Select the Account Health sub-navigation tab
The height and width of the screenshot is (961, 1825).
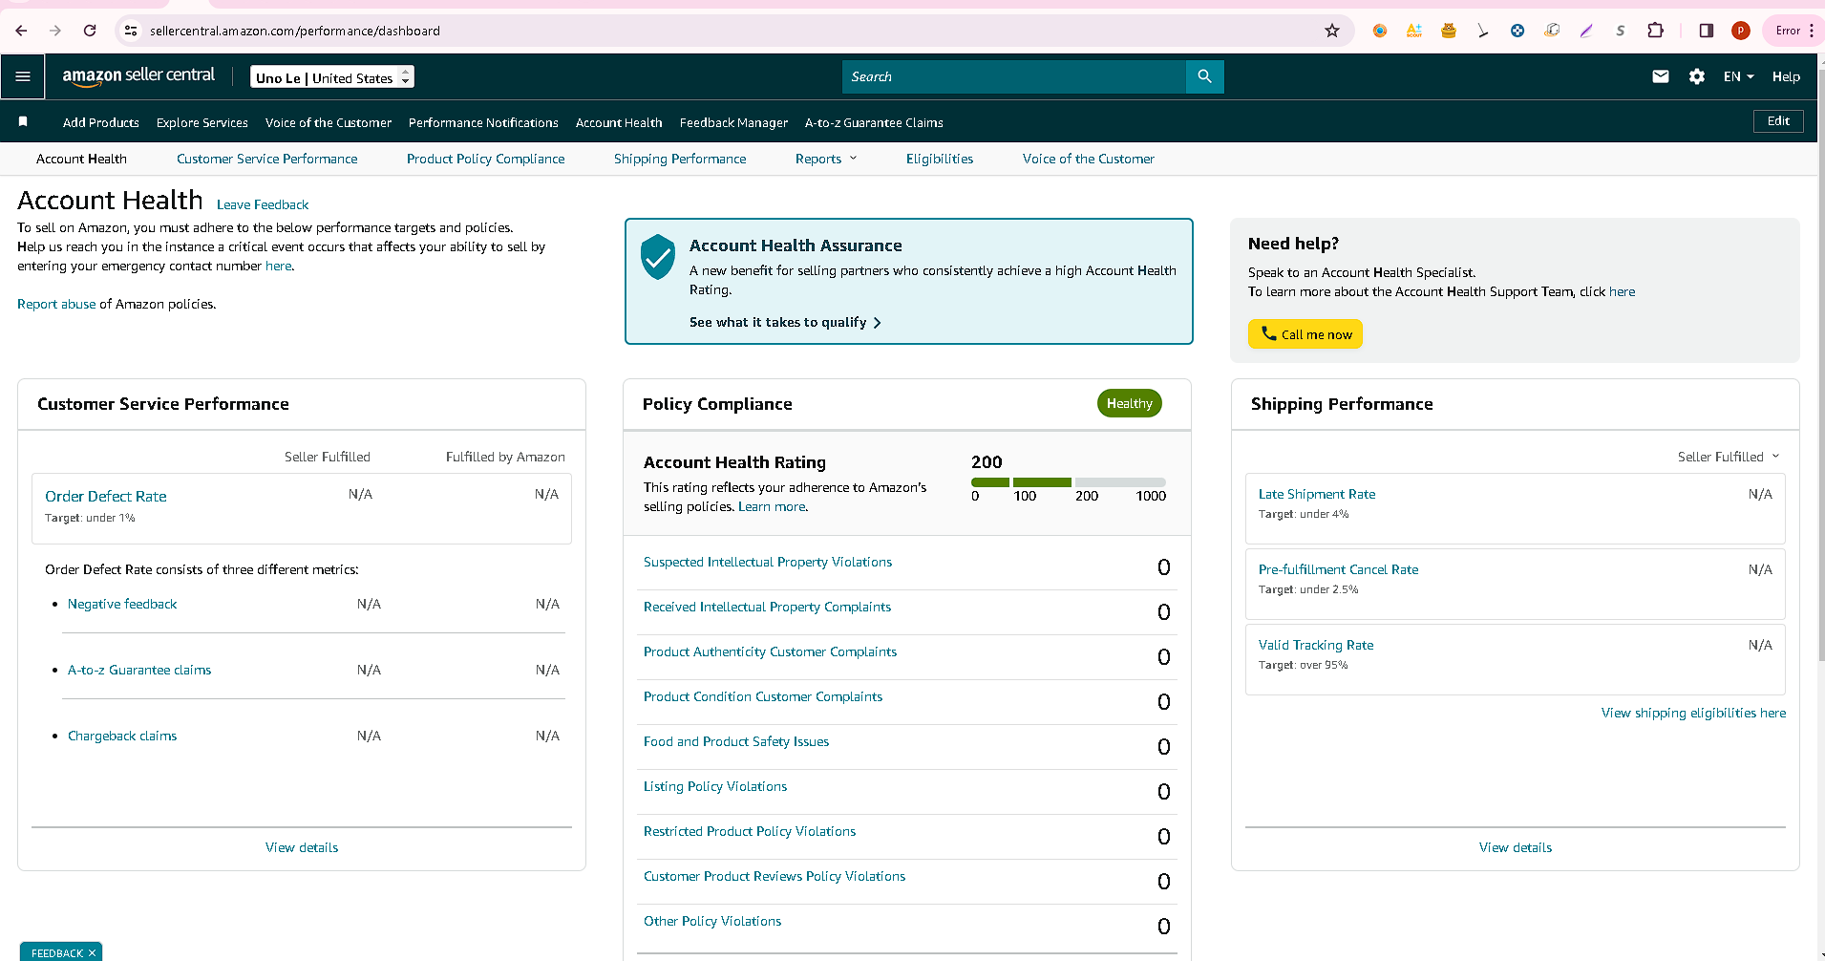(x=81, y=159)
